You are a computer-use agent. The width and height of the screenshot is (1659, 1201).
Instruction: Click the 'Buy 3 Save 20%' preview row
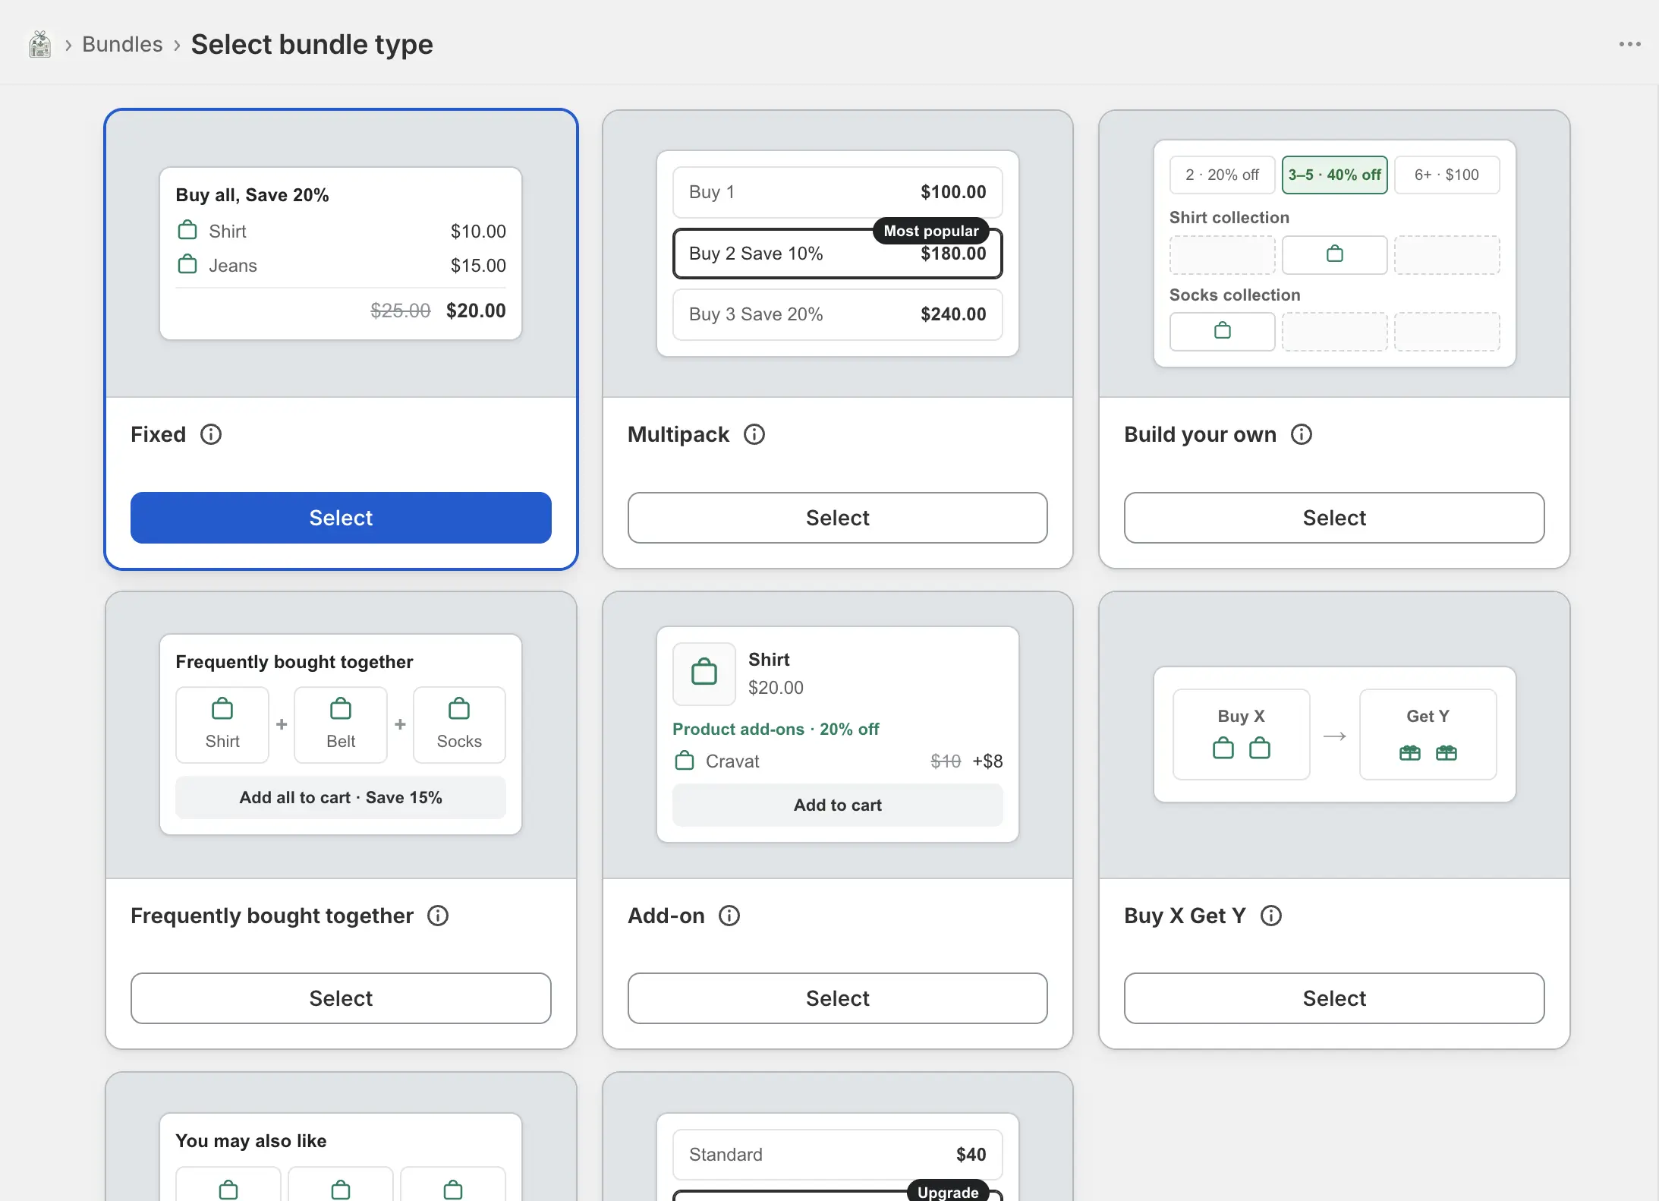tap(838, 314)
